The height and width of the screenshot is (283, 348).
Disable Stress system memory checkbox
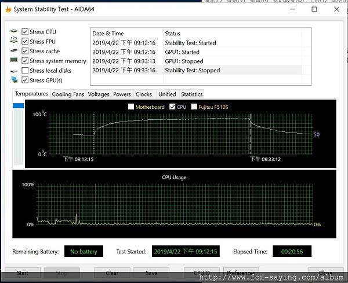(25, 61)
